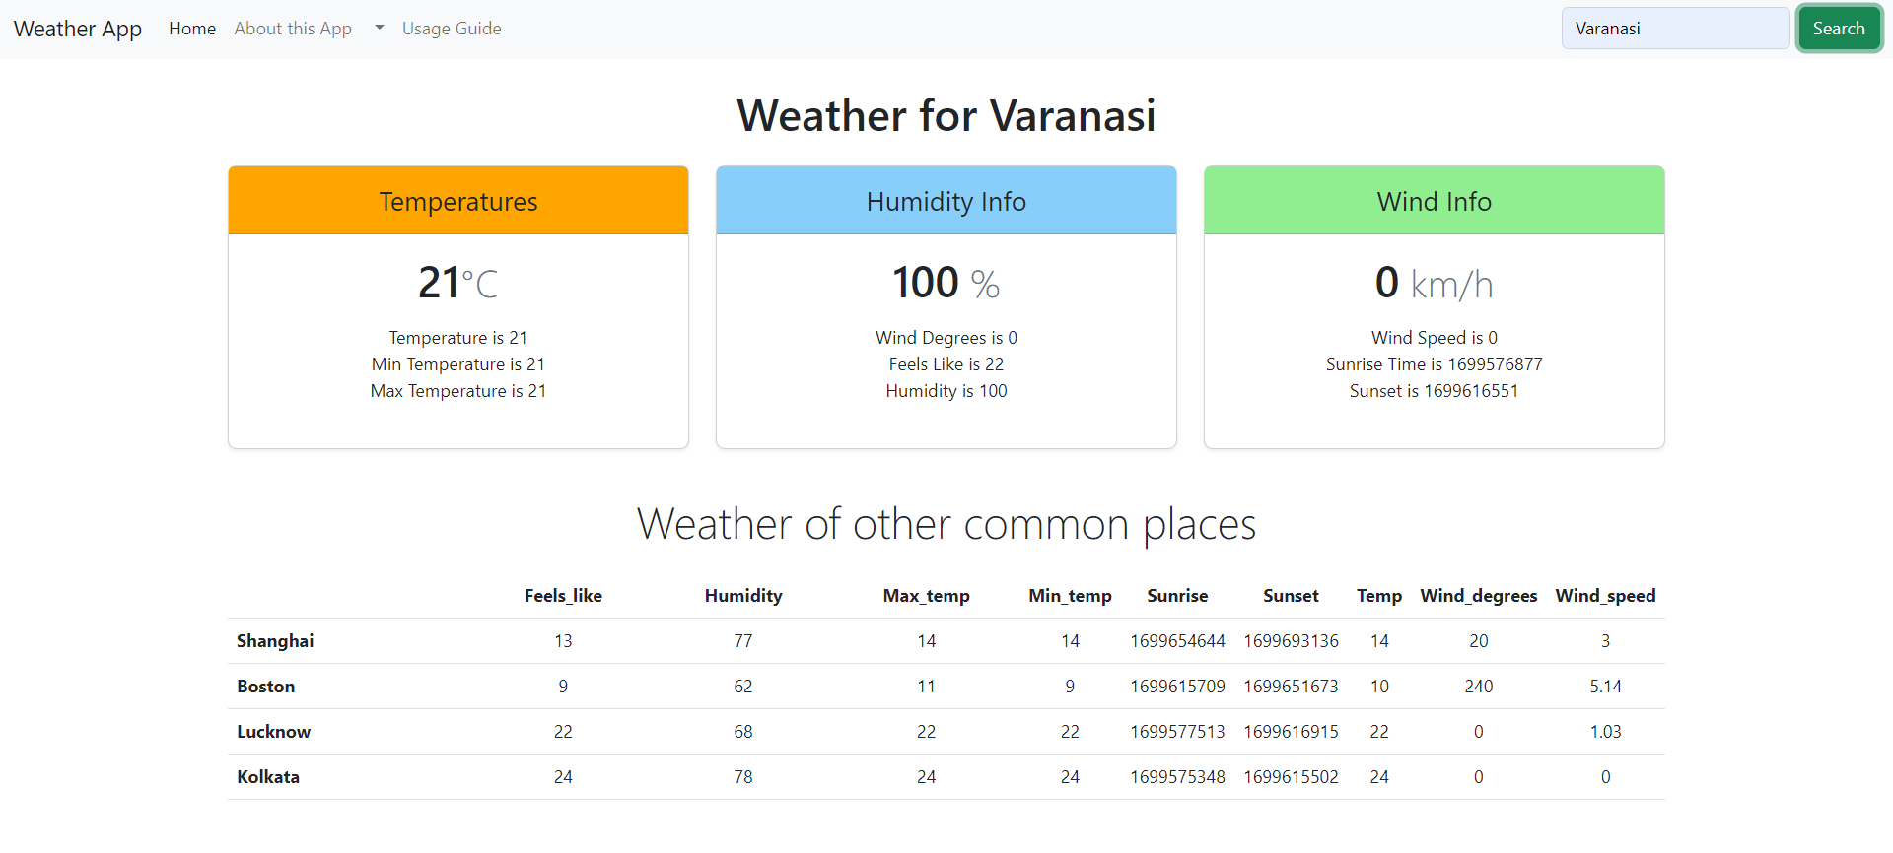The image size is (1893, 853).
Task: Select Shanghai in the places table
Action: pyautogui.click(x=275, y=640)
